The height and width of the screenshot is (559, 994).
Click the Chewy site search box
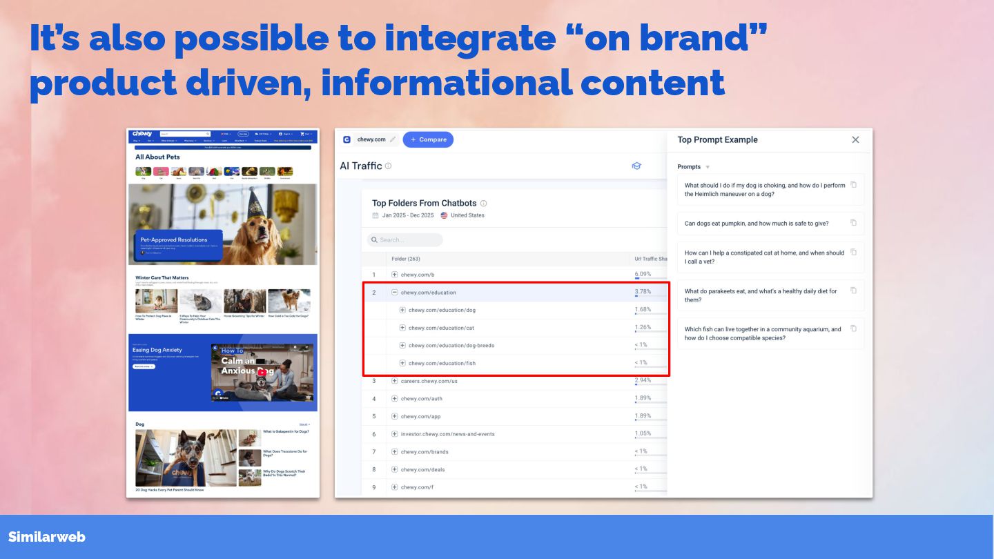coord(185,134)
